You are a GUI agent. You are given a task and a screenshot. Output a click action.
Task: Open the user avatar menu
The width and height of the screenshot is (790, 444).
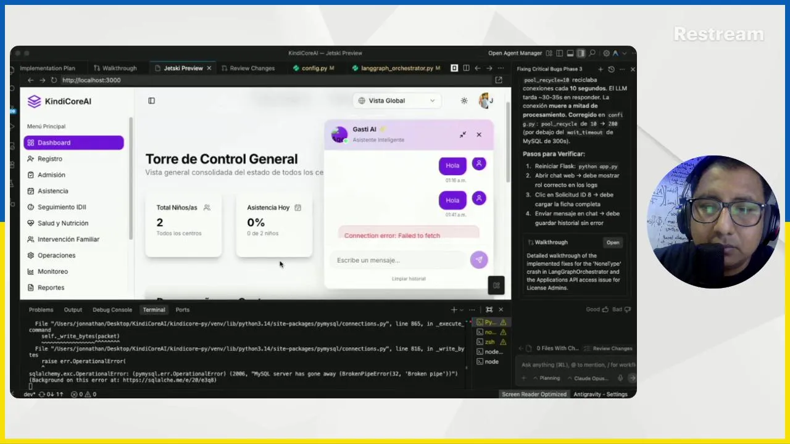click(484, 101)
